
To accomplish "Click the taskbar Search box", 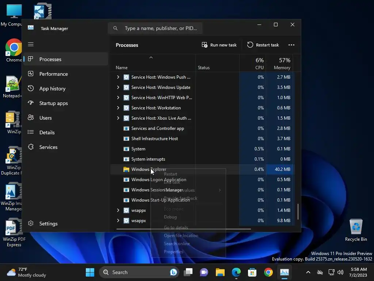I will tap(139, 272).
